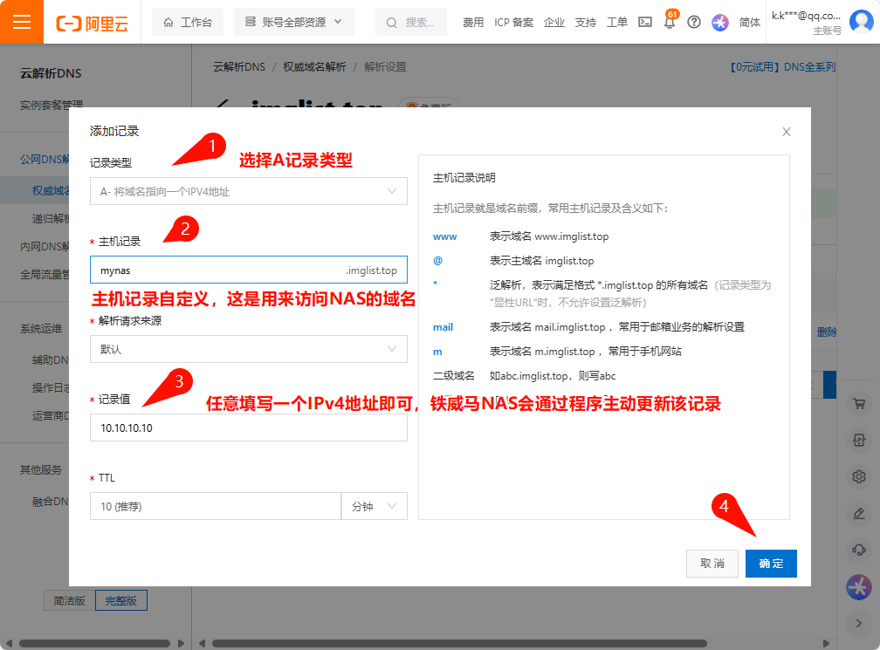This screenshot has height=650, width=880.
Task: Open the AI assistant icon in header
Action: (x=720, y=23)
